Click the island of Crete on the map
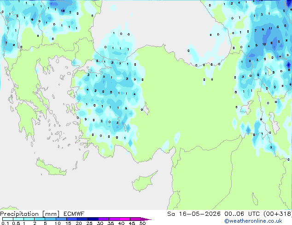 [x=51, y=168]
